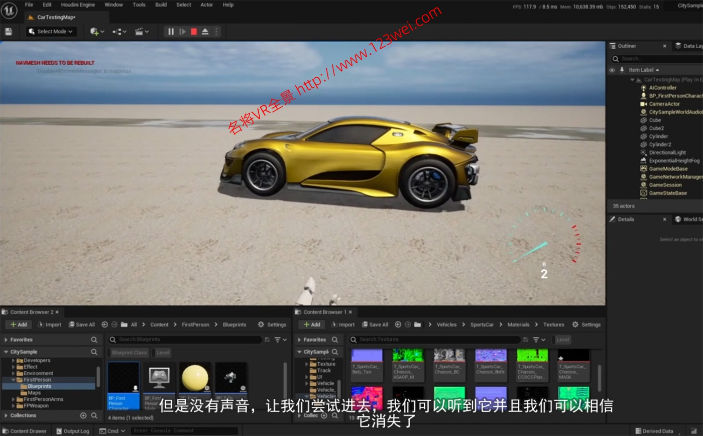
Task: Open the Houdini Engine menu
Action: (x=78, y=5)
